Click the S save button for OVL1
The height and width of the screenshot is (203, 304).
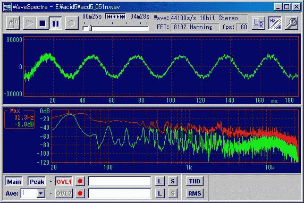pyautogui.click(x=173, y=182)
